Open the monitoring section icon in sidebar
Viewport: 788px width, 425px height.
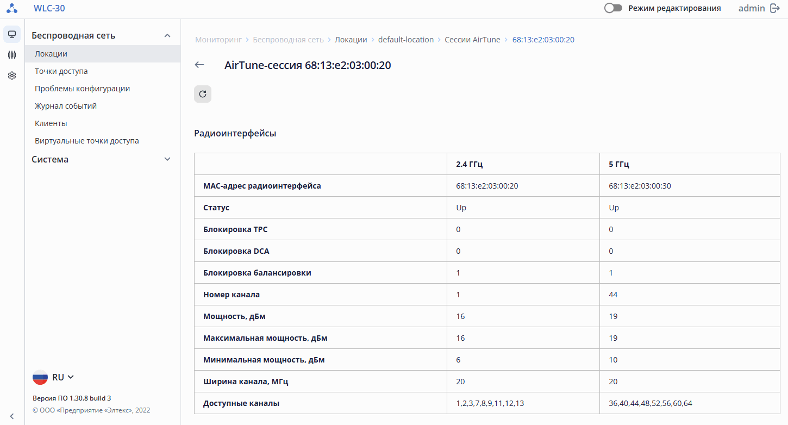tap(12, 34)
